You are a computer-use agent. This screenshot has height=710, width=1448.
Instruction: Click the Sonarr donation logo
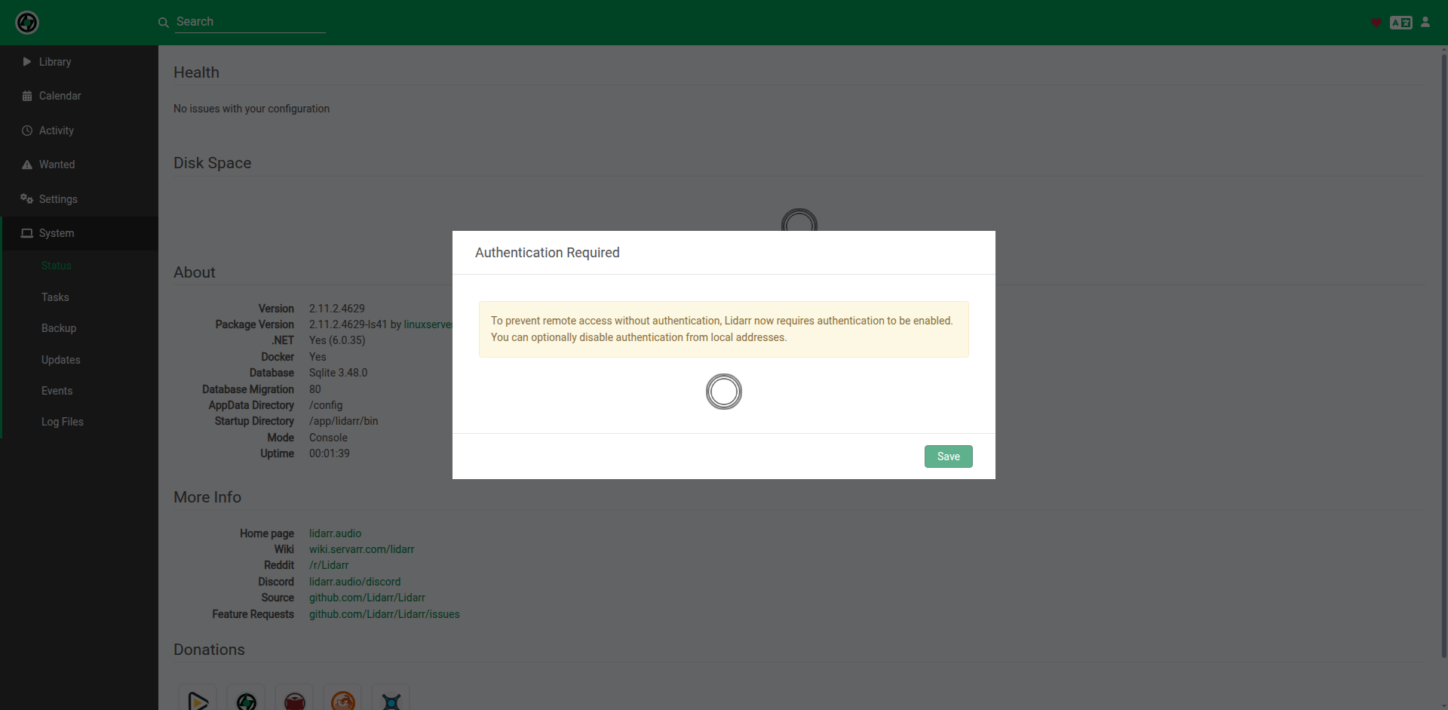coord(391,700)
